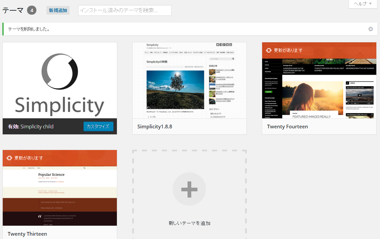Screen dimensions: 380x239
Task: Focus the installed themes search field
Action: pos(125,10)
